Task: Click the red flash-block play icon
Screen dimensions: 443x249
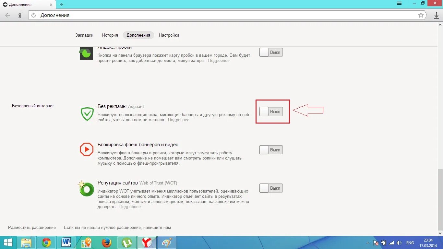Action: click(87, 149)
